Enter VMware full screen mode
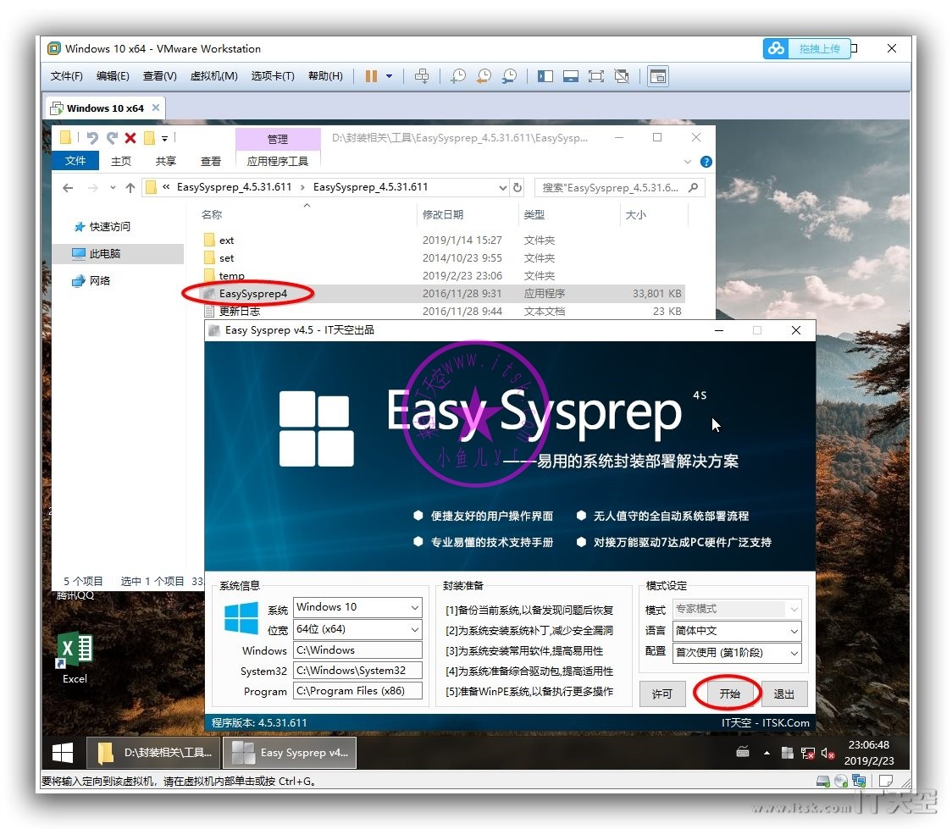 click(x=596, y=76)
